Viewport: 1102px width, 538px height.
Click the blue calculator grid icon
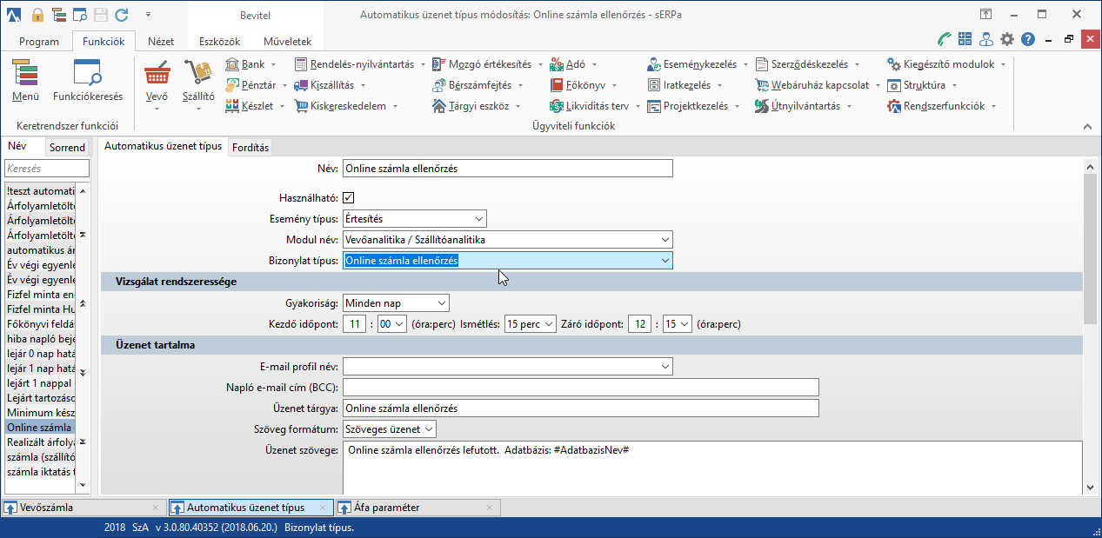point(965,39)
